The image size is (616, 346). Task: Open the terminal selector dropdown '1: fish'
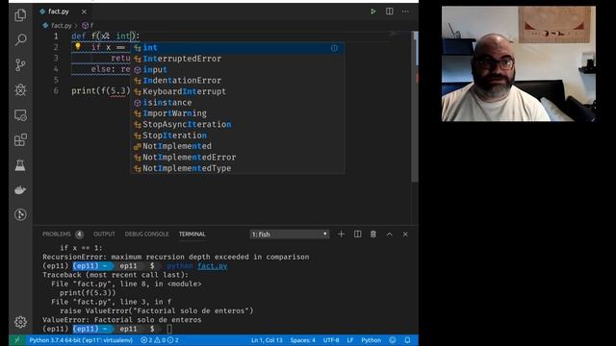tap(290, 235)
